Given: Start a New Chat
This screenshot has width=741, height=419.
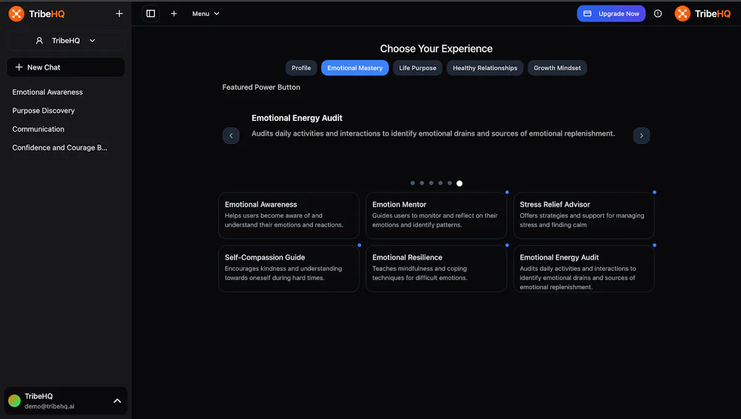Looking at the screenshot, I should (x=66, y=67).
